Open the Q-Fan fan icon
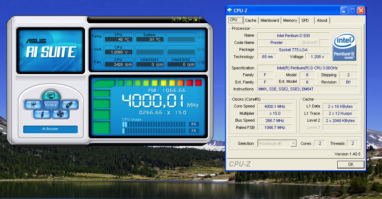Viewport: 382px width, 199px height. click(60, 114)
